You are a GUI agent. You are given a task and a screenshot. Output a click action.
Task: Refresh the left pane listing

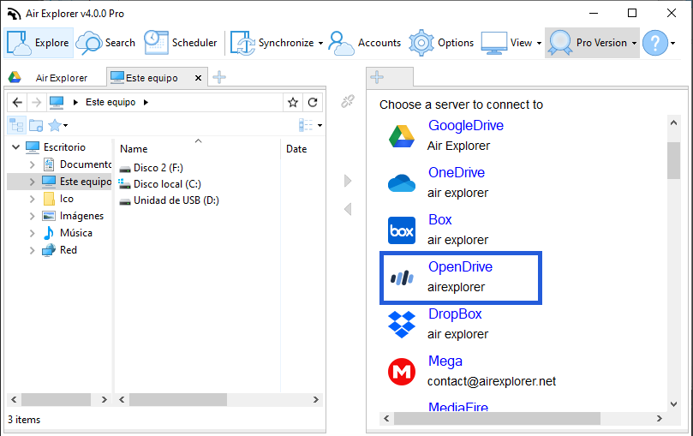[x=313, y=103]
